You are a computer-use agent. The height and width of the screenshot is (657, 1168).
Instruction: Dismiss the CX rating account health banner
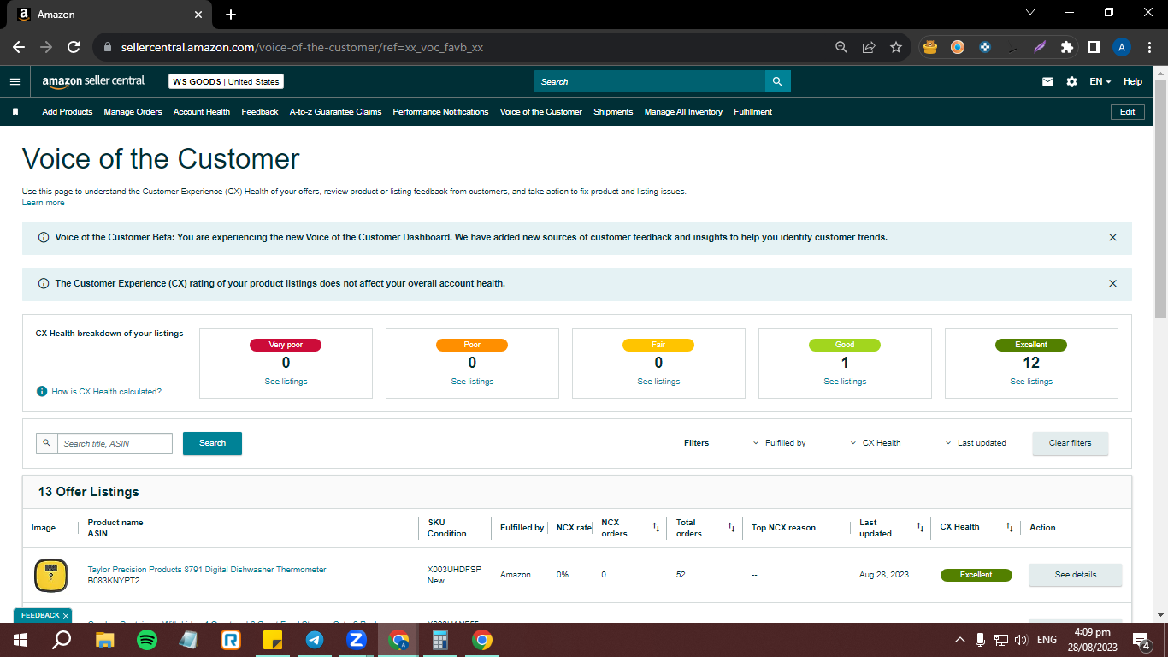coord(1112,283)
